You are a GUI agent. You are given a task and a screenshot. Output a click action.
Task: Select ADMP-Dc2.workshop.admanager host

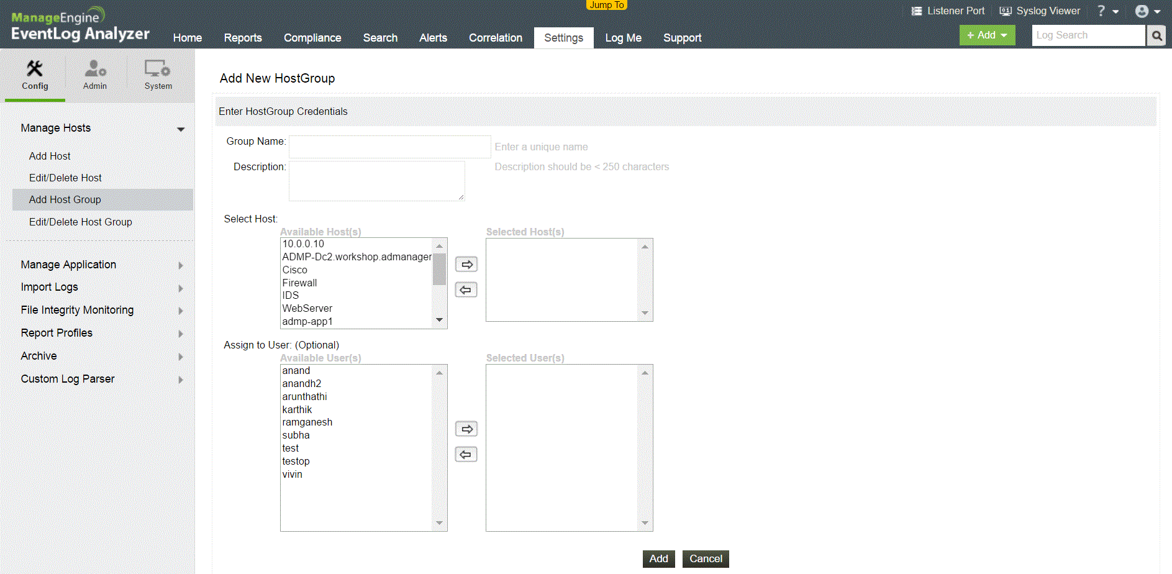point(357,257)
